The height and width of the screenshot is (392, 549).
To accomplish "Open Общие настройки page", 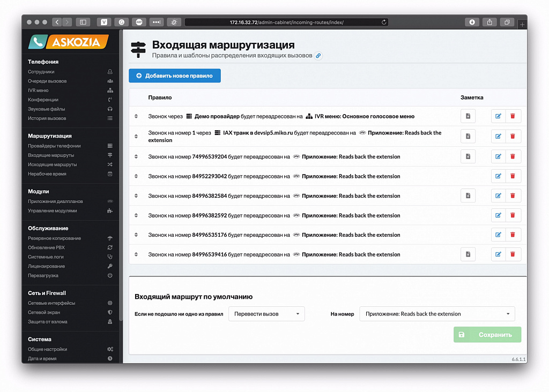I will (70, 349).
